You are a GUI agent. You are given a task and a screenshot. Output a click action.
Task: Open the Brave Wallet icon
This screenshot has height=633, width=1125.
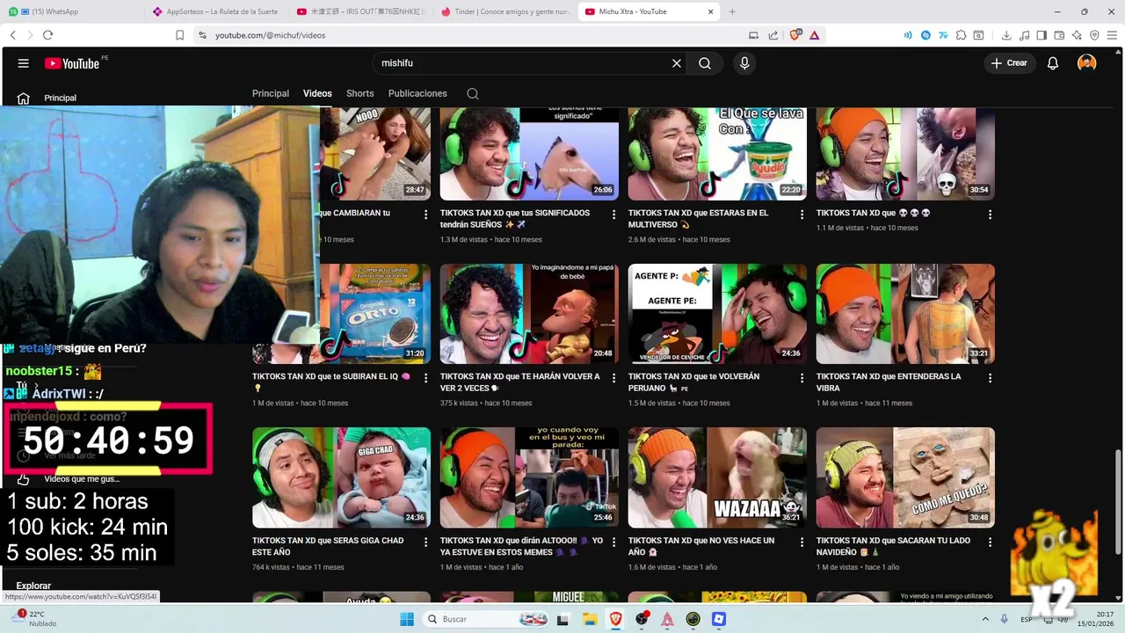point(1059,35)
